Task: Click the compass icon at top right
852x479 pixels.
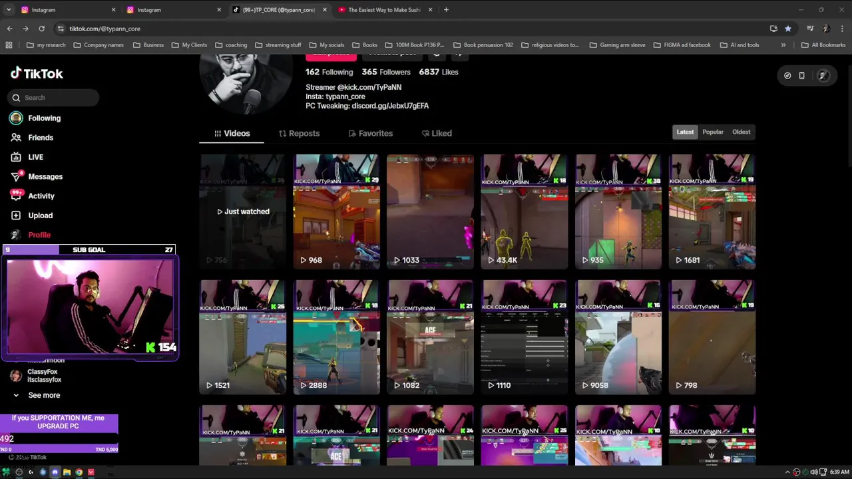Action: pyautogui.click(x=787, y=76)
